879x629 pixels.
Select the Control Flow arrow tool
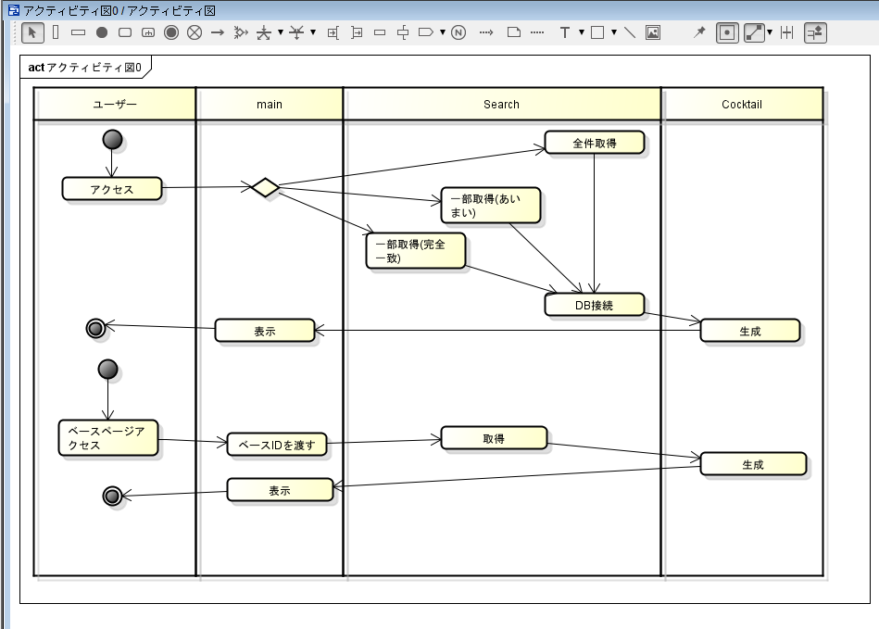tap(218, 32)
